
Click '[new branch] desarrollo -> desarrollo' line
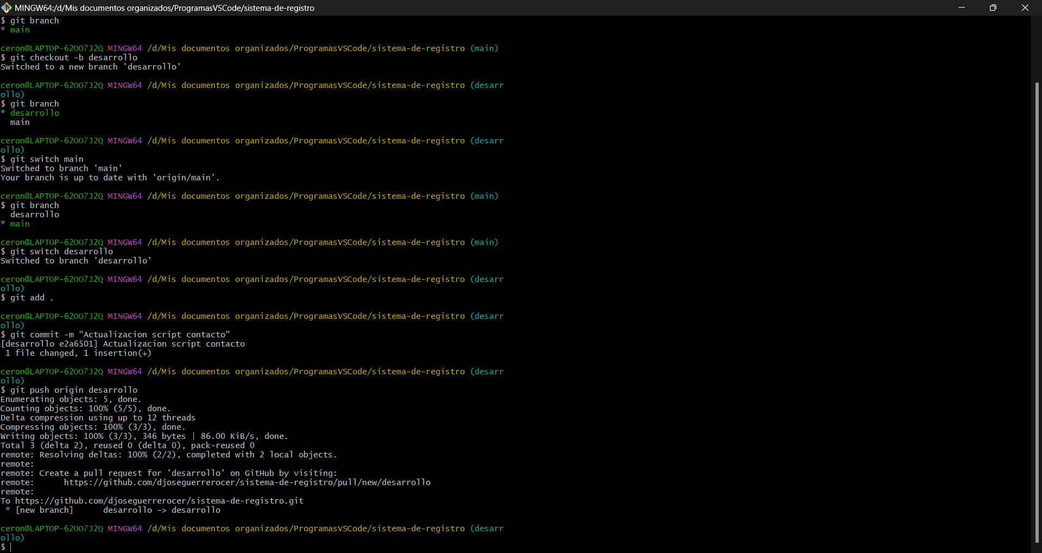pos(113,510)
